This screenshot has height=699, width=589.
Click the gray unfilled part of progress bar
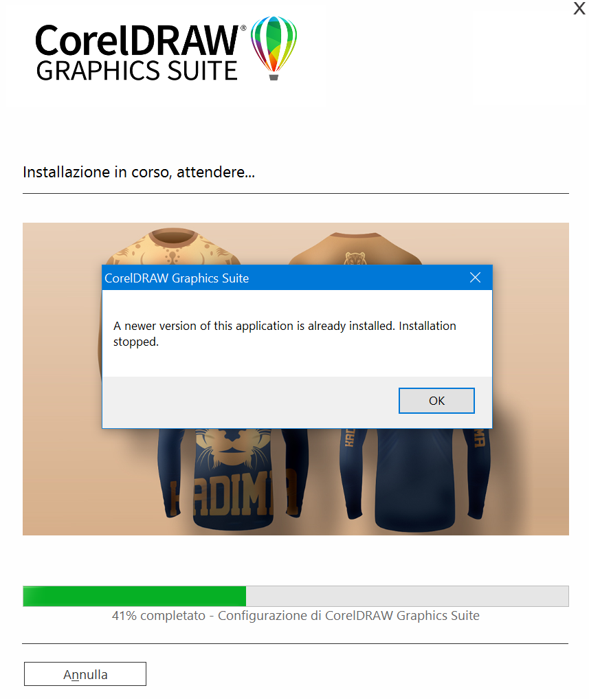coord(407,596)
